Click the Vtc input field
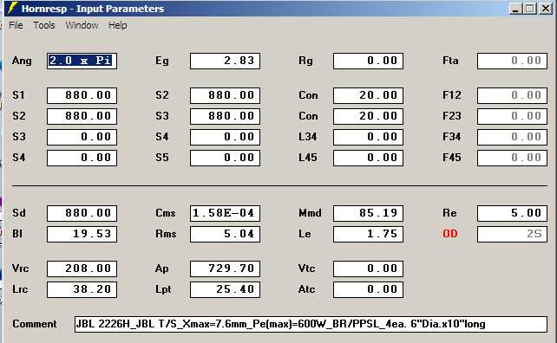This screenshot has height=343, width=557. point(368,269)
